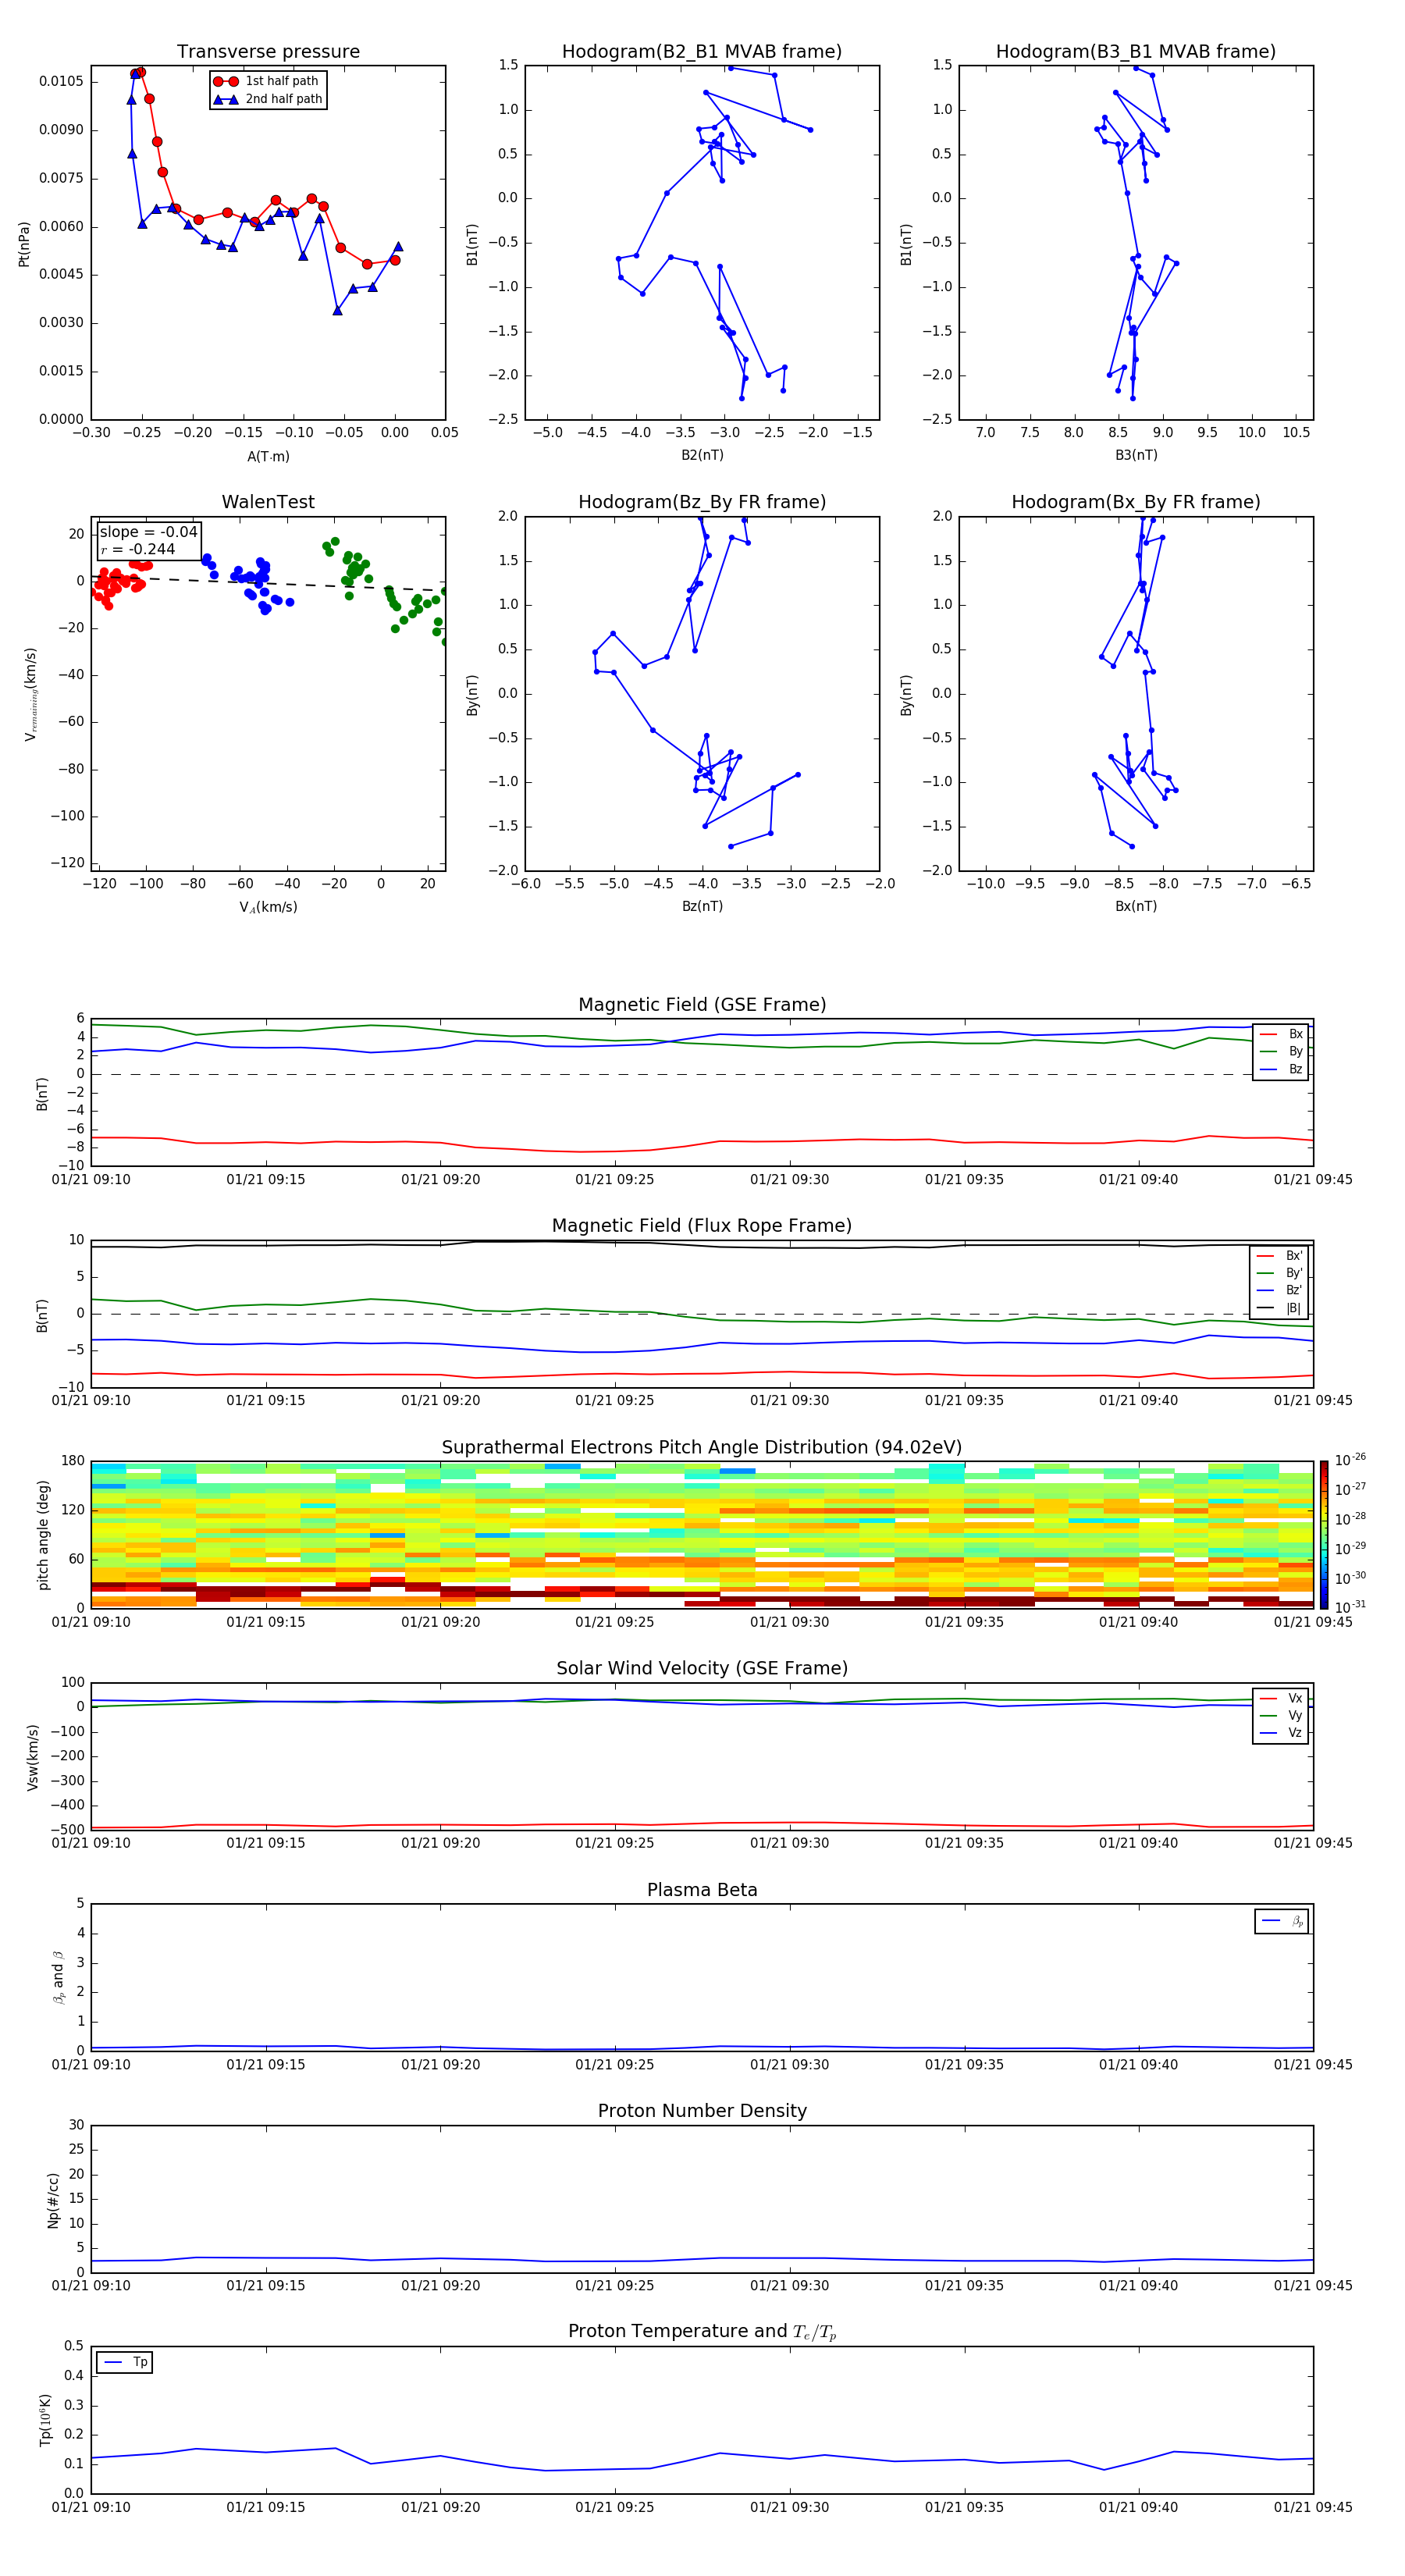The image size is (1405, 2576).
Task: Click the pitch angle color scale bar
Action: point(1324,1534)
